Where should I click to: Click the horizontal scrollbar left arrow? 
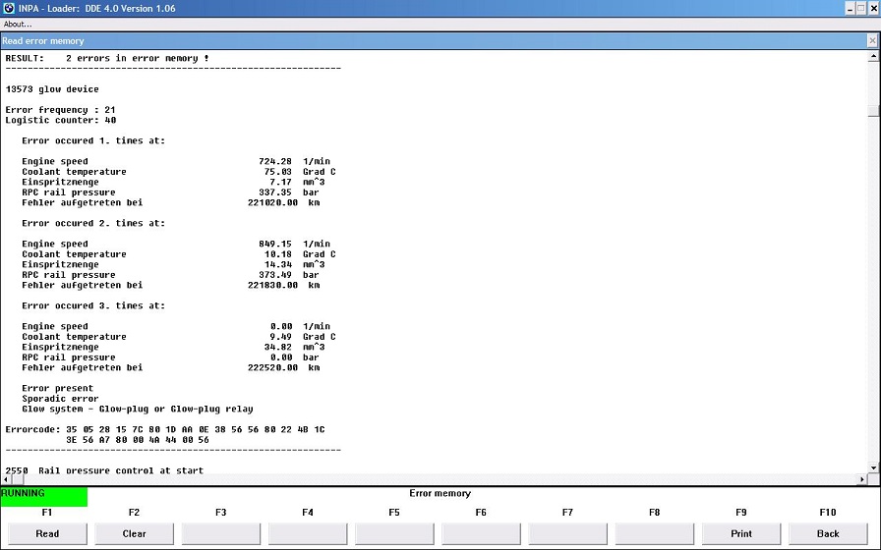(x=6, y=479)
